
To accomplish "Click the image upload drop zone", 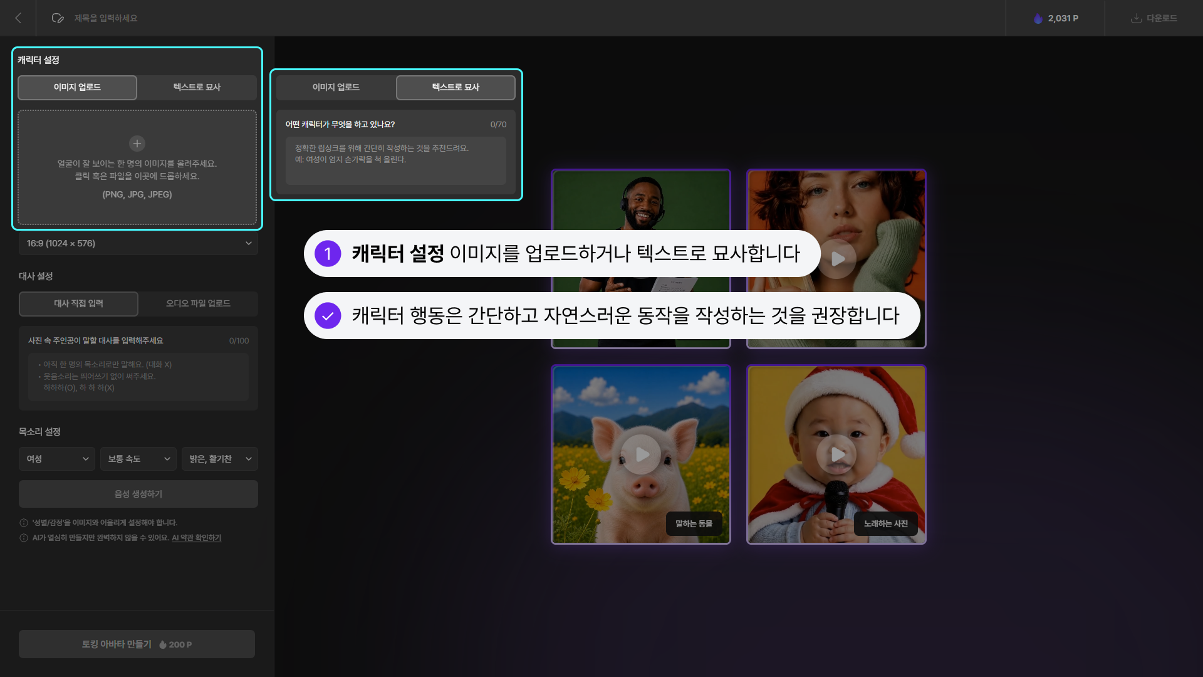I will pos(137,167).
